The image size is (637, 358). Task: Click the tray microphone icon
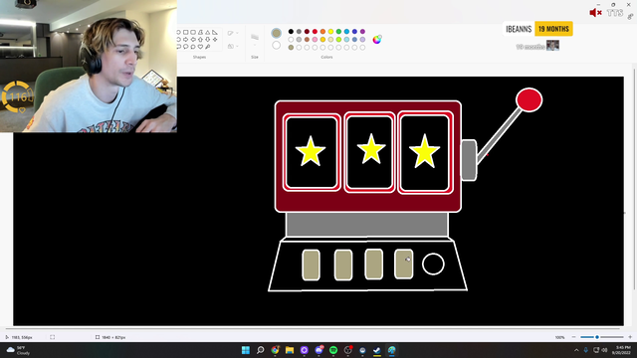point(586,350)
